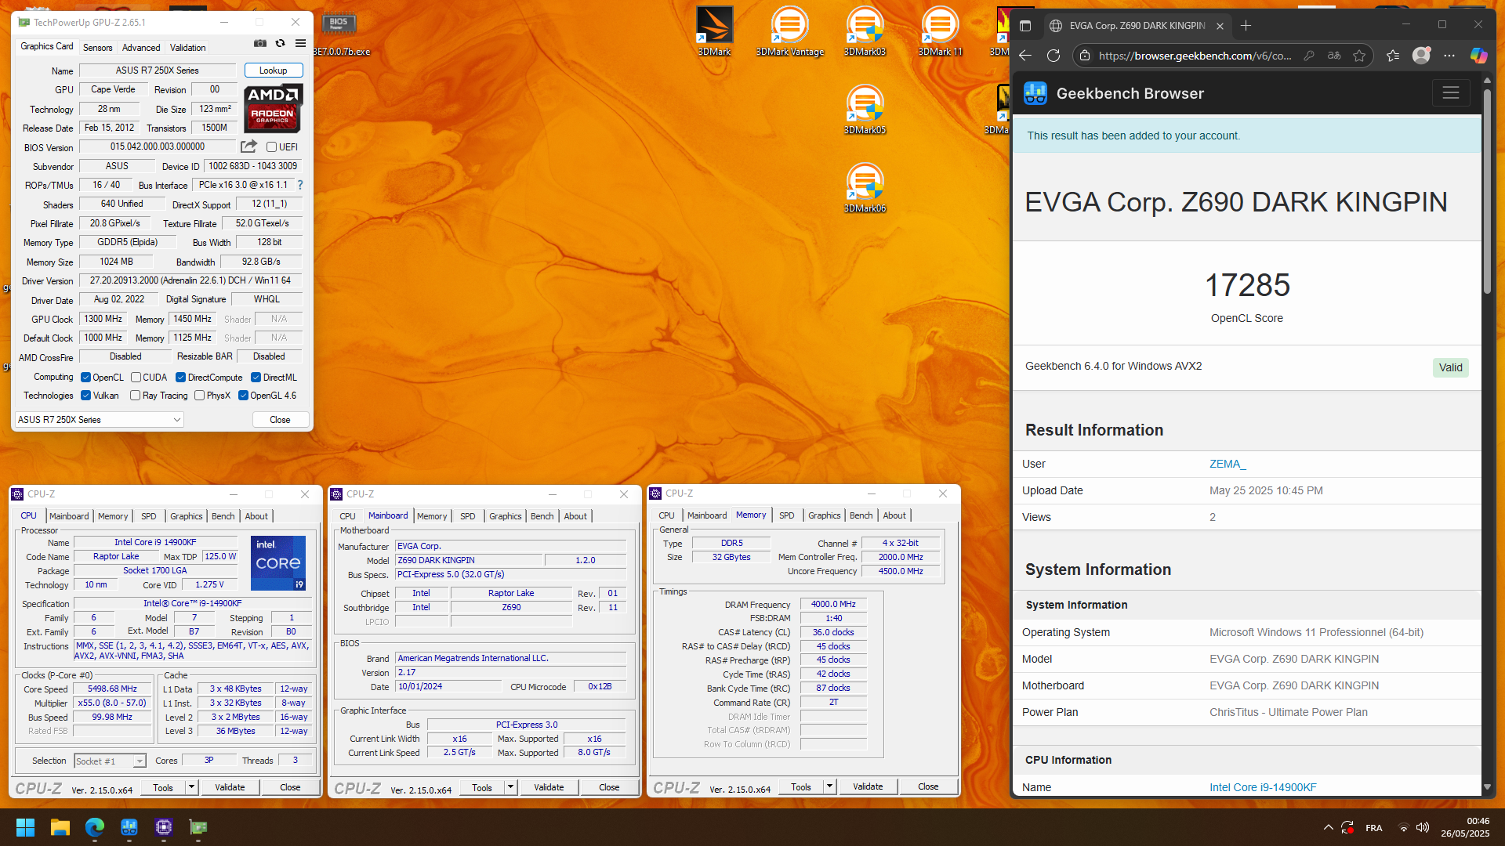Image resolution: width=1505 pixels, height=846 pixels.
Task: Click the Lookup button in GPU-Z
Action: (274, 70)
